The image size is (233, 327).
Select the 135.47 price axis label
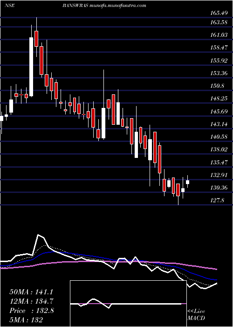(219, 162)
